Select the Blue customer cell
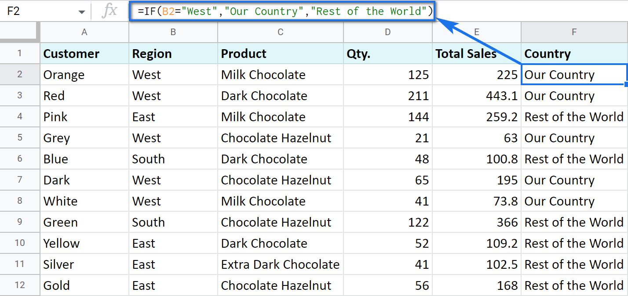628x296 pixels. click(84, 159)
